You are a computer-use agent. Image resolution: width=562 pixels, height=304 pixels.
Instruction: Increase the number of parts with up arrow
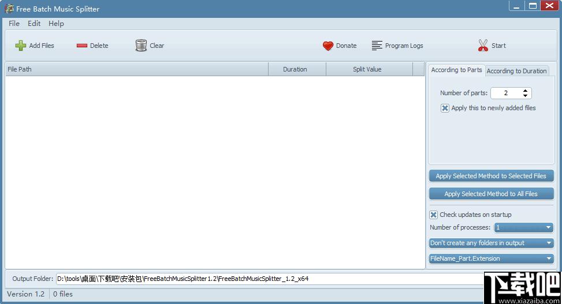[x=525, y=91]
